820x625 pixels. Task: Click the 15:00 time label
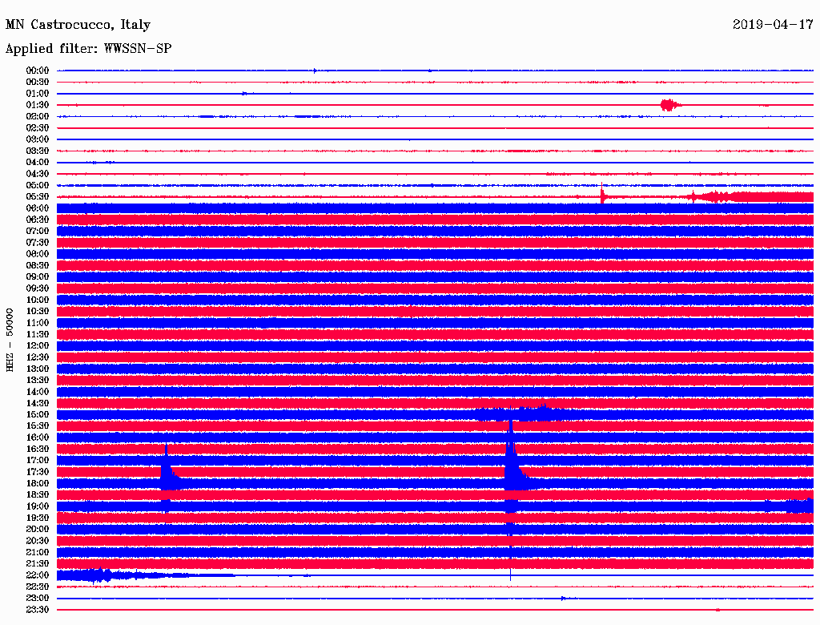[38, 414]
